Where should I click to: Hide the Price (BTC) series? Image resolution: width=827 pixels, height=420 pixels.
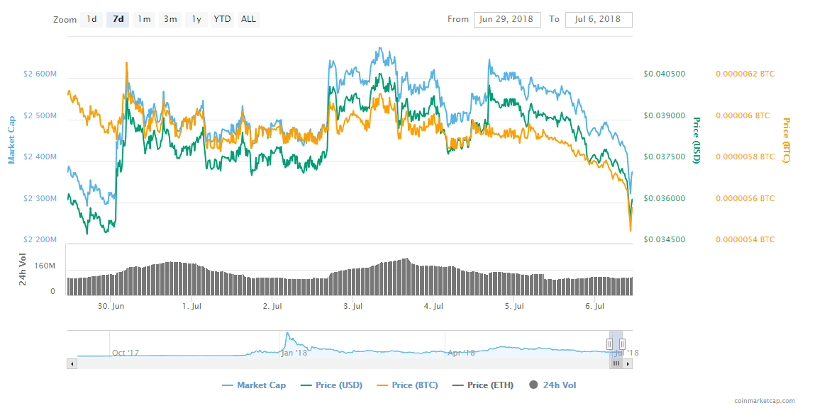(x=408, y=385)
